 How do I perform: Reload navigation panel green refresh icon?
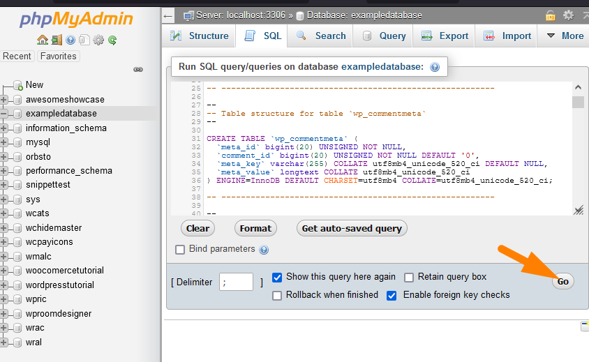point(112,40)
